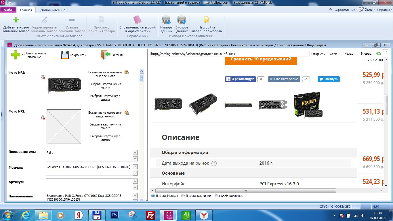This screenshot has width=393, height=221.
Task: Open Windows Explorer folder in taskbar
Action: (x=43, y=215)
